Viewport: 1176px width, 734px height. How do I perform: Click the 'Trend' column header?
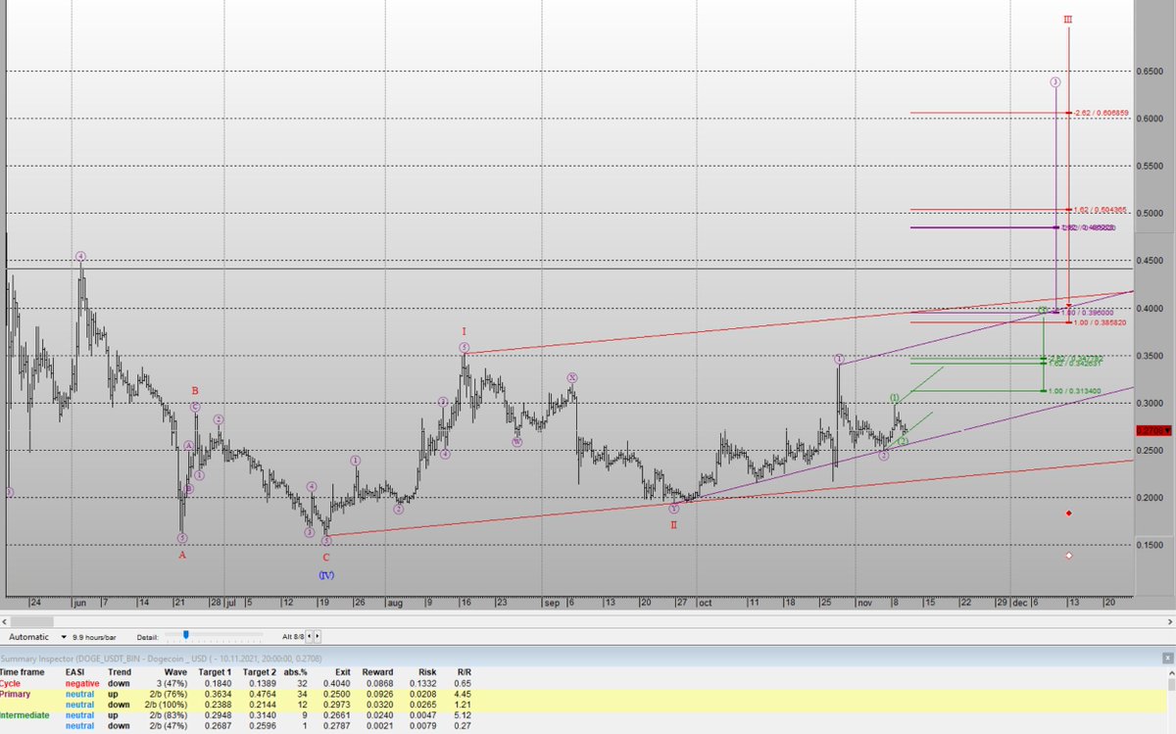pyautogui.click(x=119, y=672)
